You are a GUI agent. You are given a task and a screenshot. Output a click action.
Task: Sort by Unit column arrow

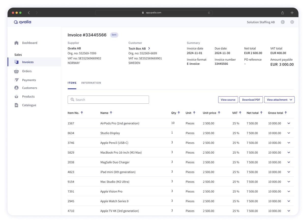coord(194,113)
